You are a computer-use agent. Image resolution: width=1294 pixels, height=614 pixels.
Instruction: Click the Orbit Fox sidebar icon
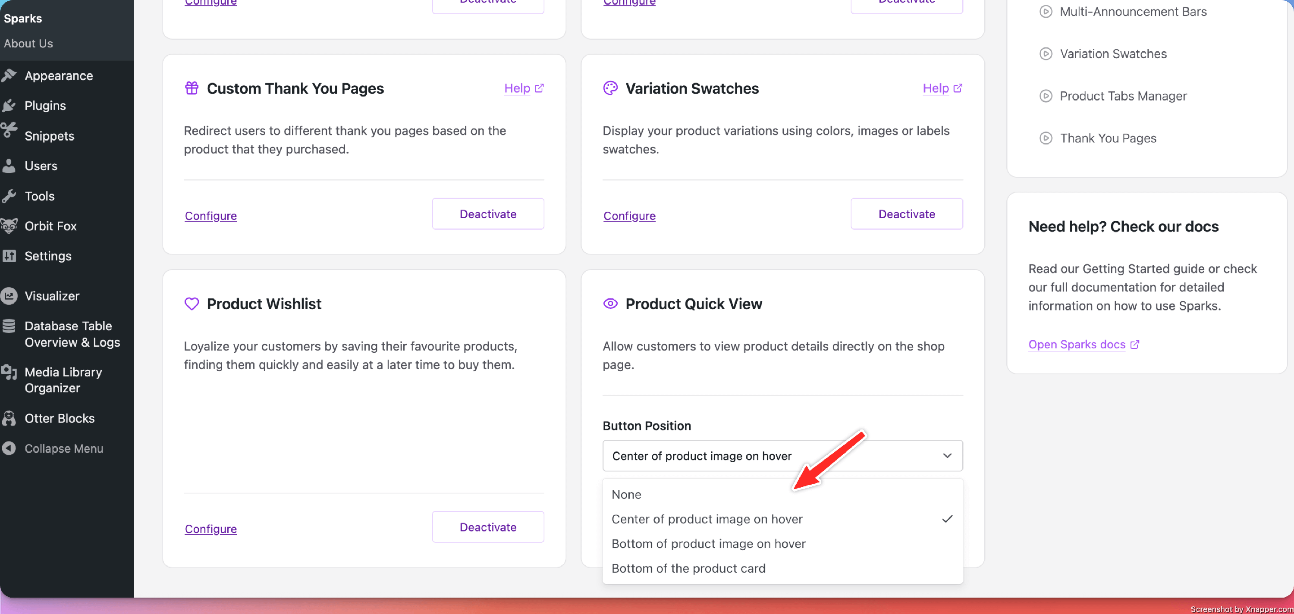[x=9, y=226]
